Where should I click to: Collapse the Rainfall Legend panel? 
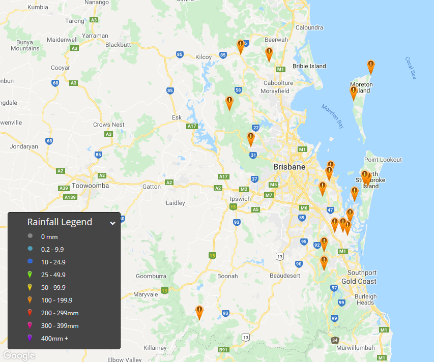[x=112, y=223]
